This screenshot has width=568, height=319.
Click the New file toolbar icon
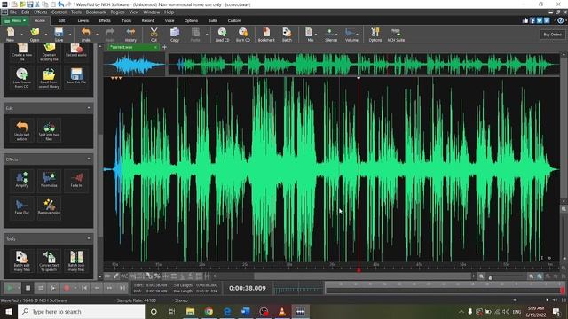coord(11,35)
